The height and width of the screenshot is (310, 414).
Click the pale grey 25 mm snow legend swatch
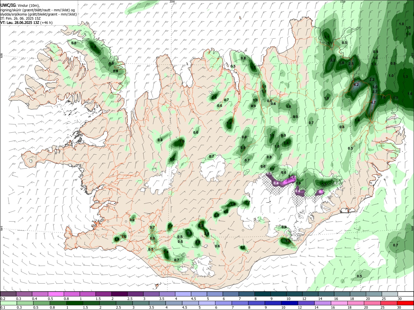click(x=390, y=294)
